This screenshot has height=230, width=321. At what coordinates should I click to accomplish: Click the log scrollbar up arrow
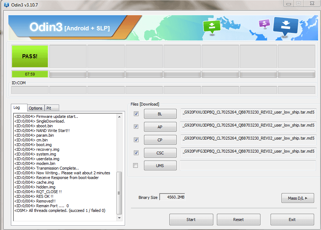119,117
